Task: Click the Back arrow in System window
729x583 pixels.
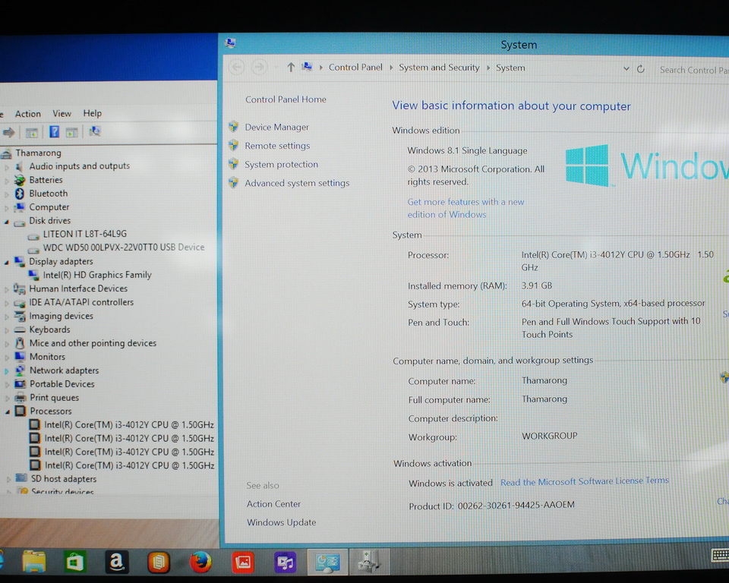Action: click(237, 68)
